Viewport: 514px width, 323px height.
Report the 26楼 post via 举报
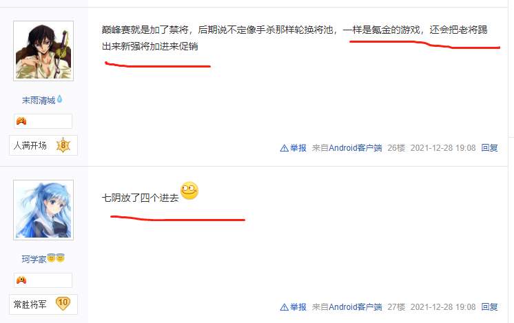pyautogui.click(x=298, y=148)
